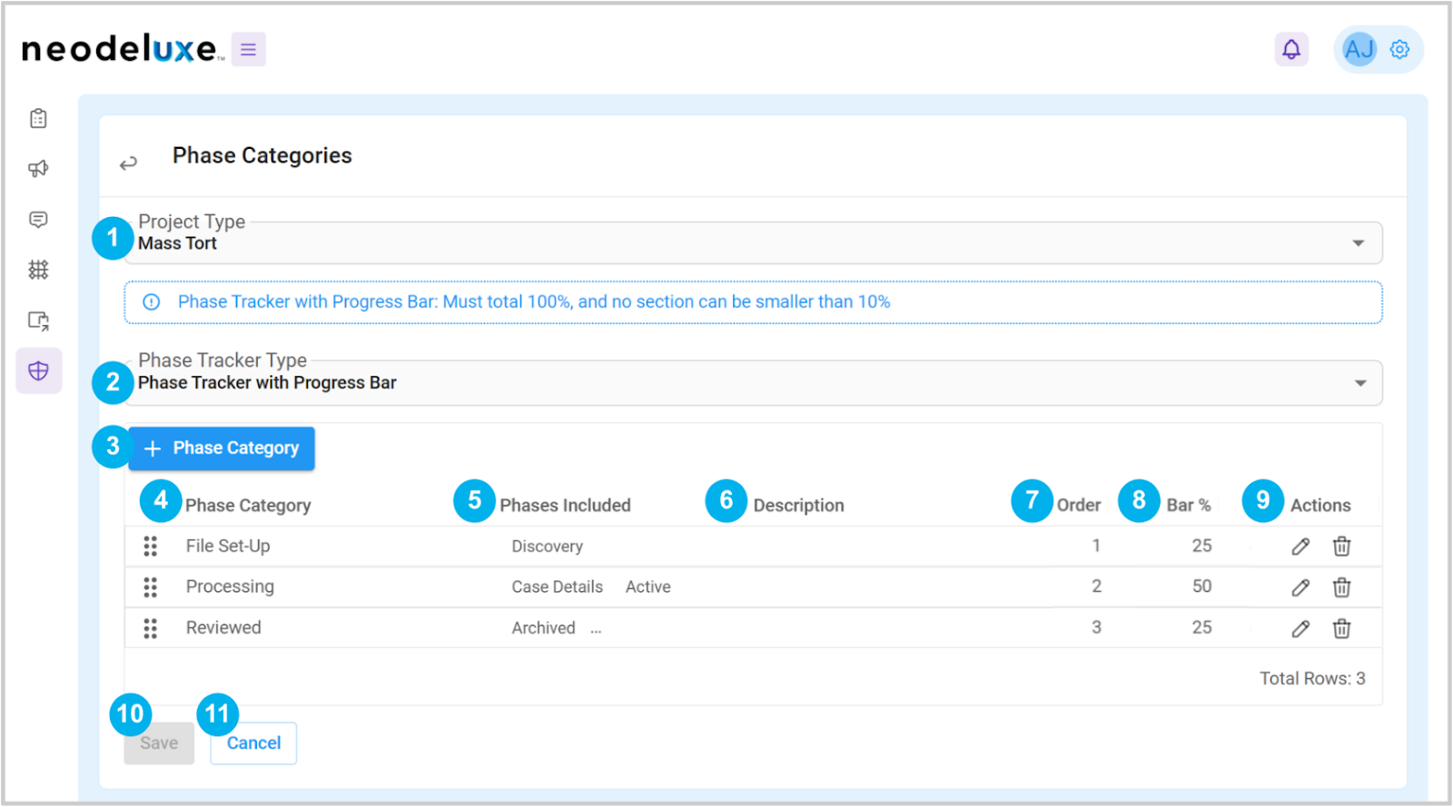
Task: Click the Total Rows: 3 label
Action: [x=1312, y=679]
